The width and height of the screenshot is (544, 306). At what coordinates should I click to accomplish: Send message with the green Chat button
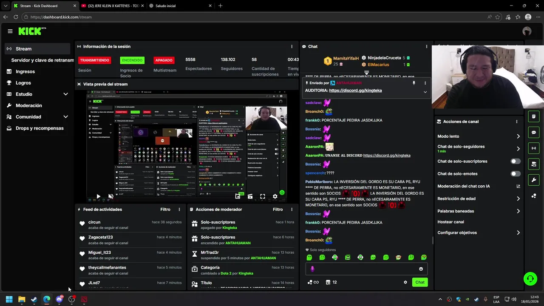coord(420,282)
